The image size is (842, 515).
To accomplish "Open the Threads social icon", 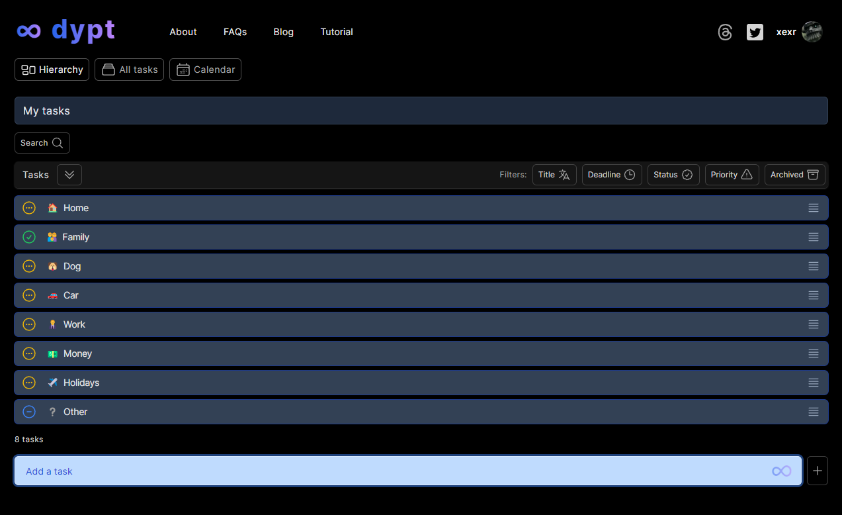I will click(725, 32).
